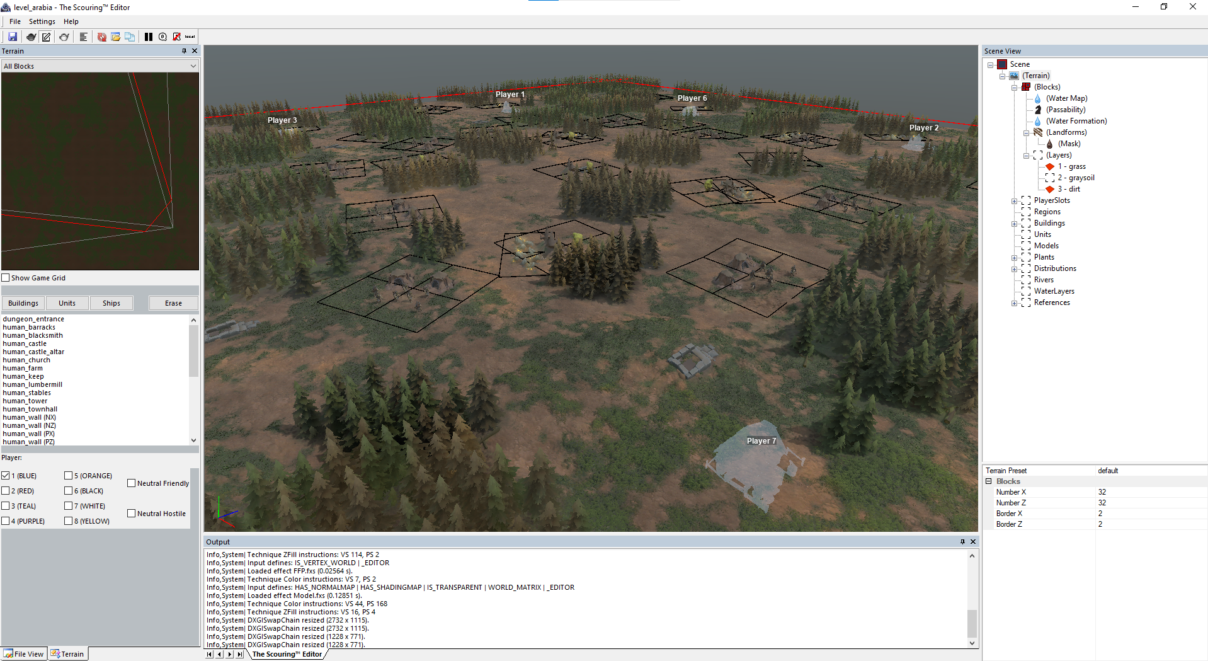This screenshot has width=1208, height=661.
Task: Pin the Output panel
Action: pos(962,542)
